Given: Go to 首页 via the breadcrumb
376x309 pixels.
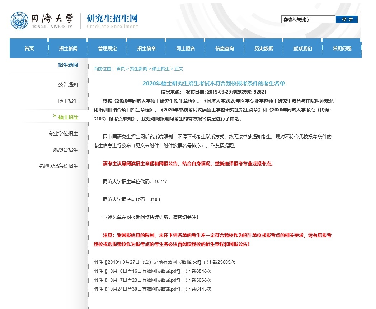Looking at the screenshot, I should pos(121,69).
